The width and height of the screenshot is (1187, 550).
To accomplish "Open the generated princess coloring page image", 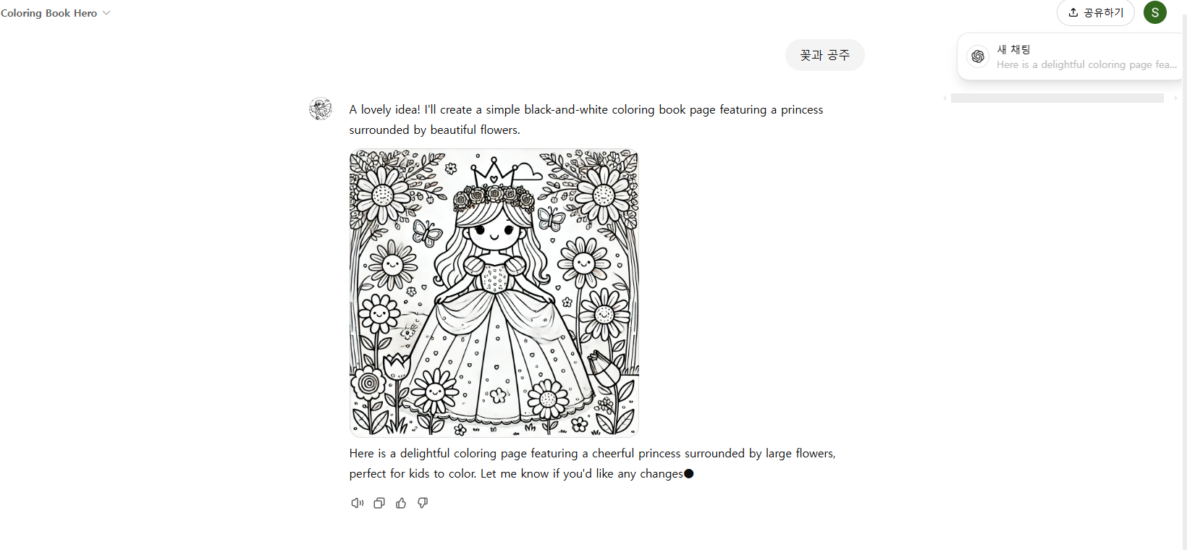I will 494,293.
